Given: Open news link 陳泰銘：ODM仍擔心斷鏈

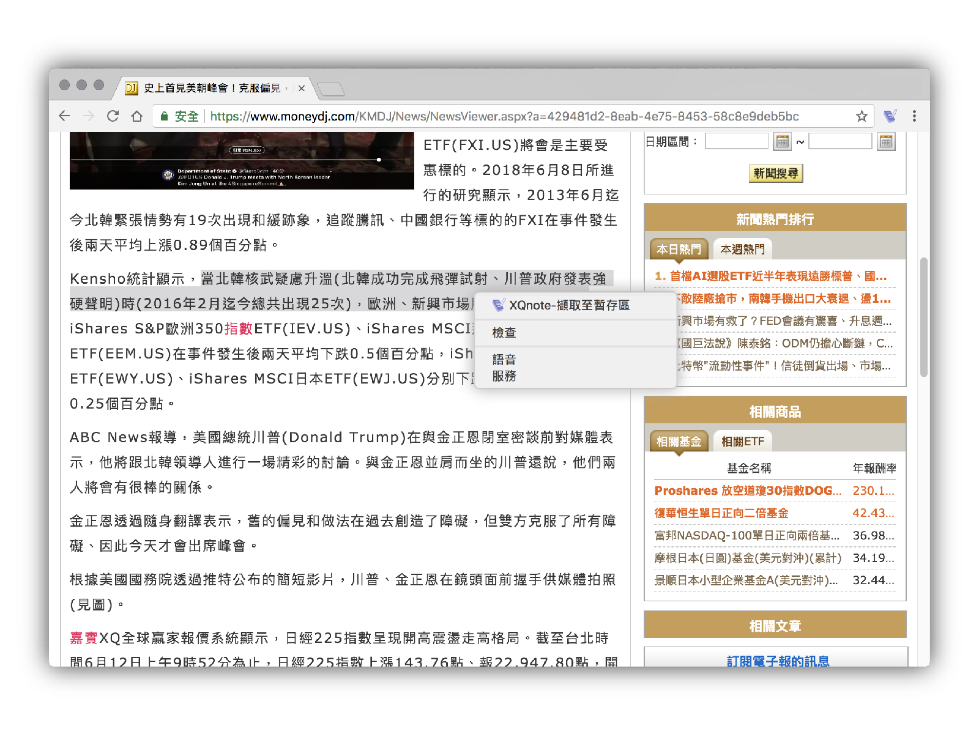Looking at the screenshot, I should 784,343.
